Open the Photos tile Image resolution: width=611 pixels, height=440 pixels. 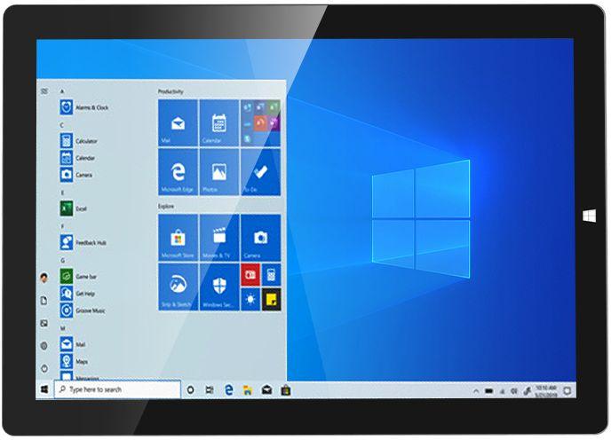(x=218, y=172)
